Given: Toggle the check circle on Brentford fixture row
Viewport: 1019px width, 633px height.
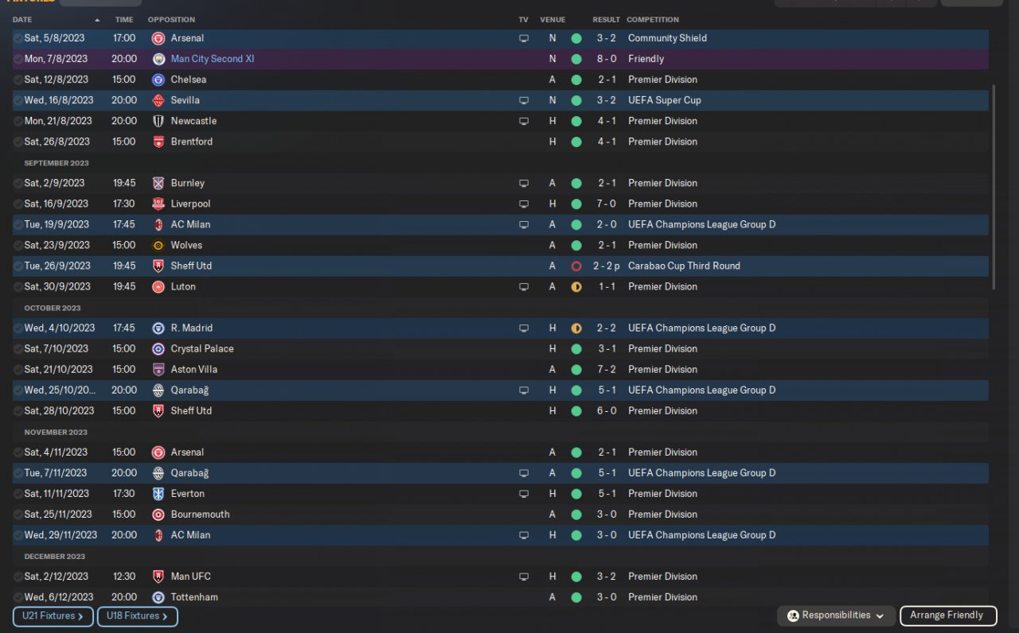Looking at the screenshot, I should click(18, 142).
